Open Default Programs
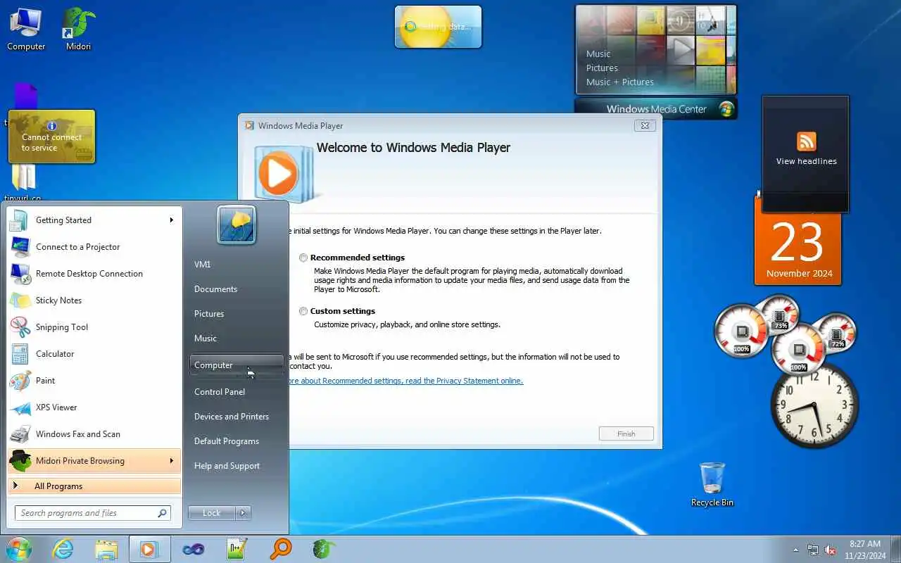The image size is (901, 563). pos(236,441)
